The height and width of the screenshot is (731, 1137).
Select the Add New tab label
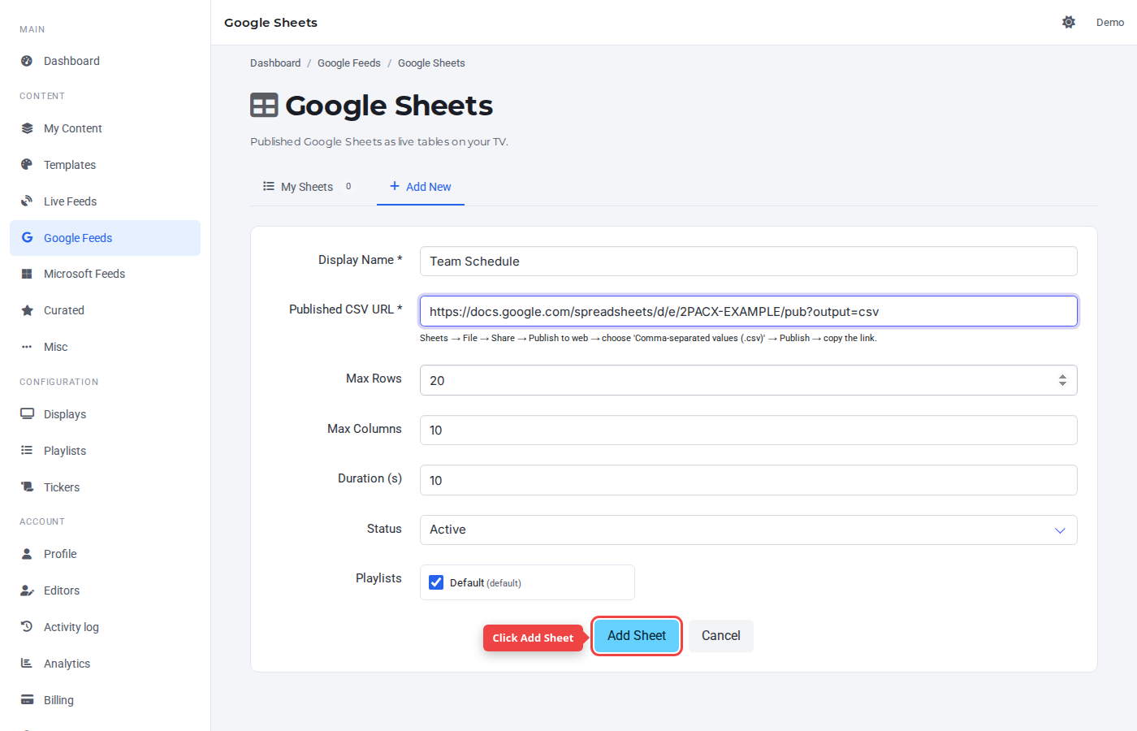(429, 187)
